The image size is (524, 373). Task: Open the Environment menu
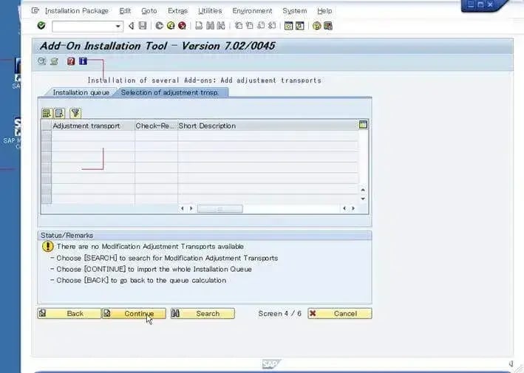(252, 11)
